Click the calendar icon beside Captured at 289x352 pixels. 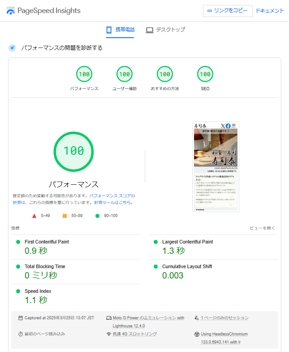[21, 318]
